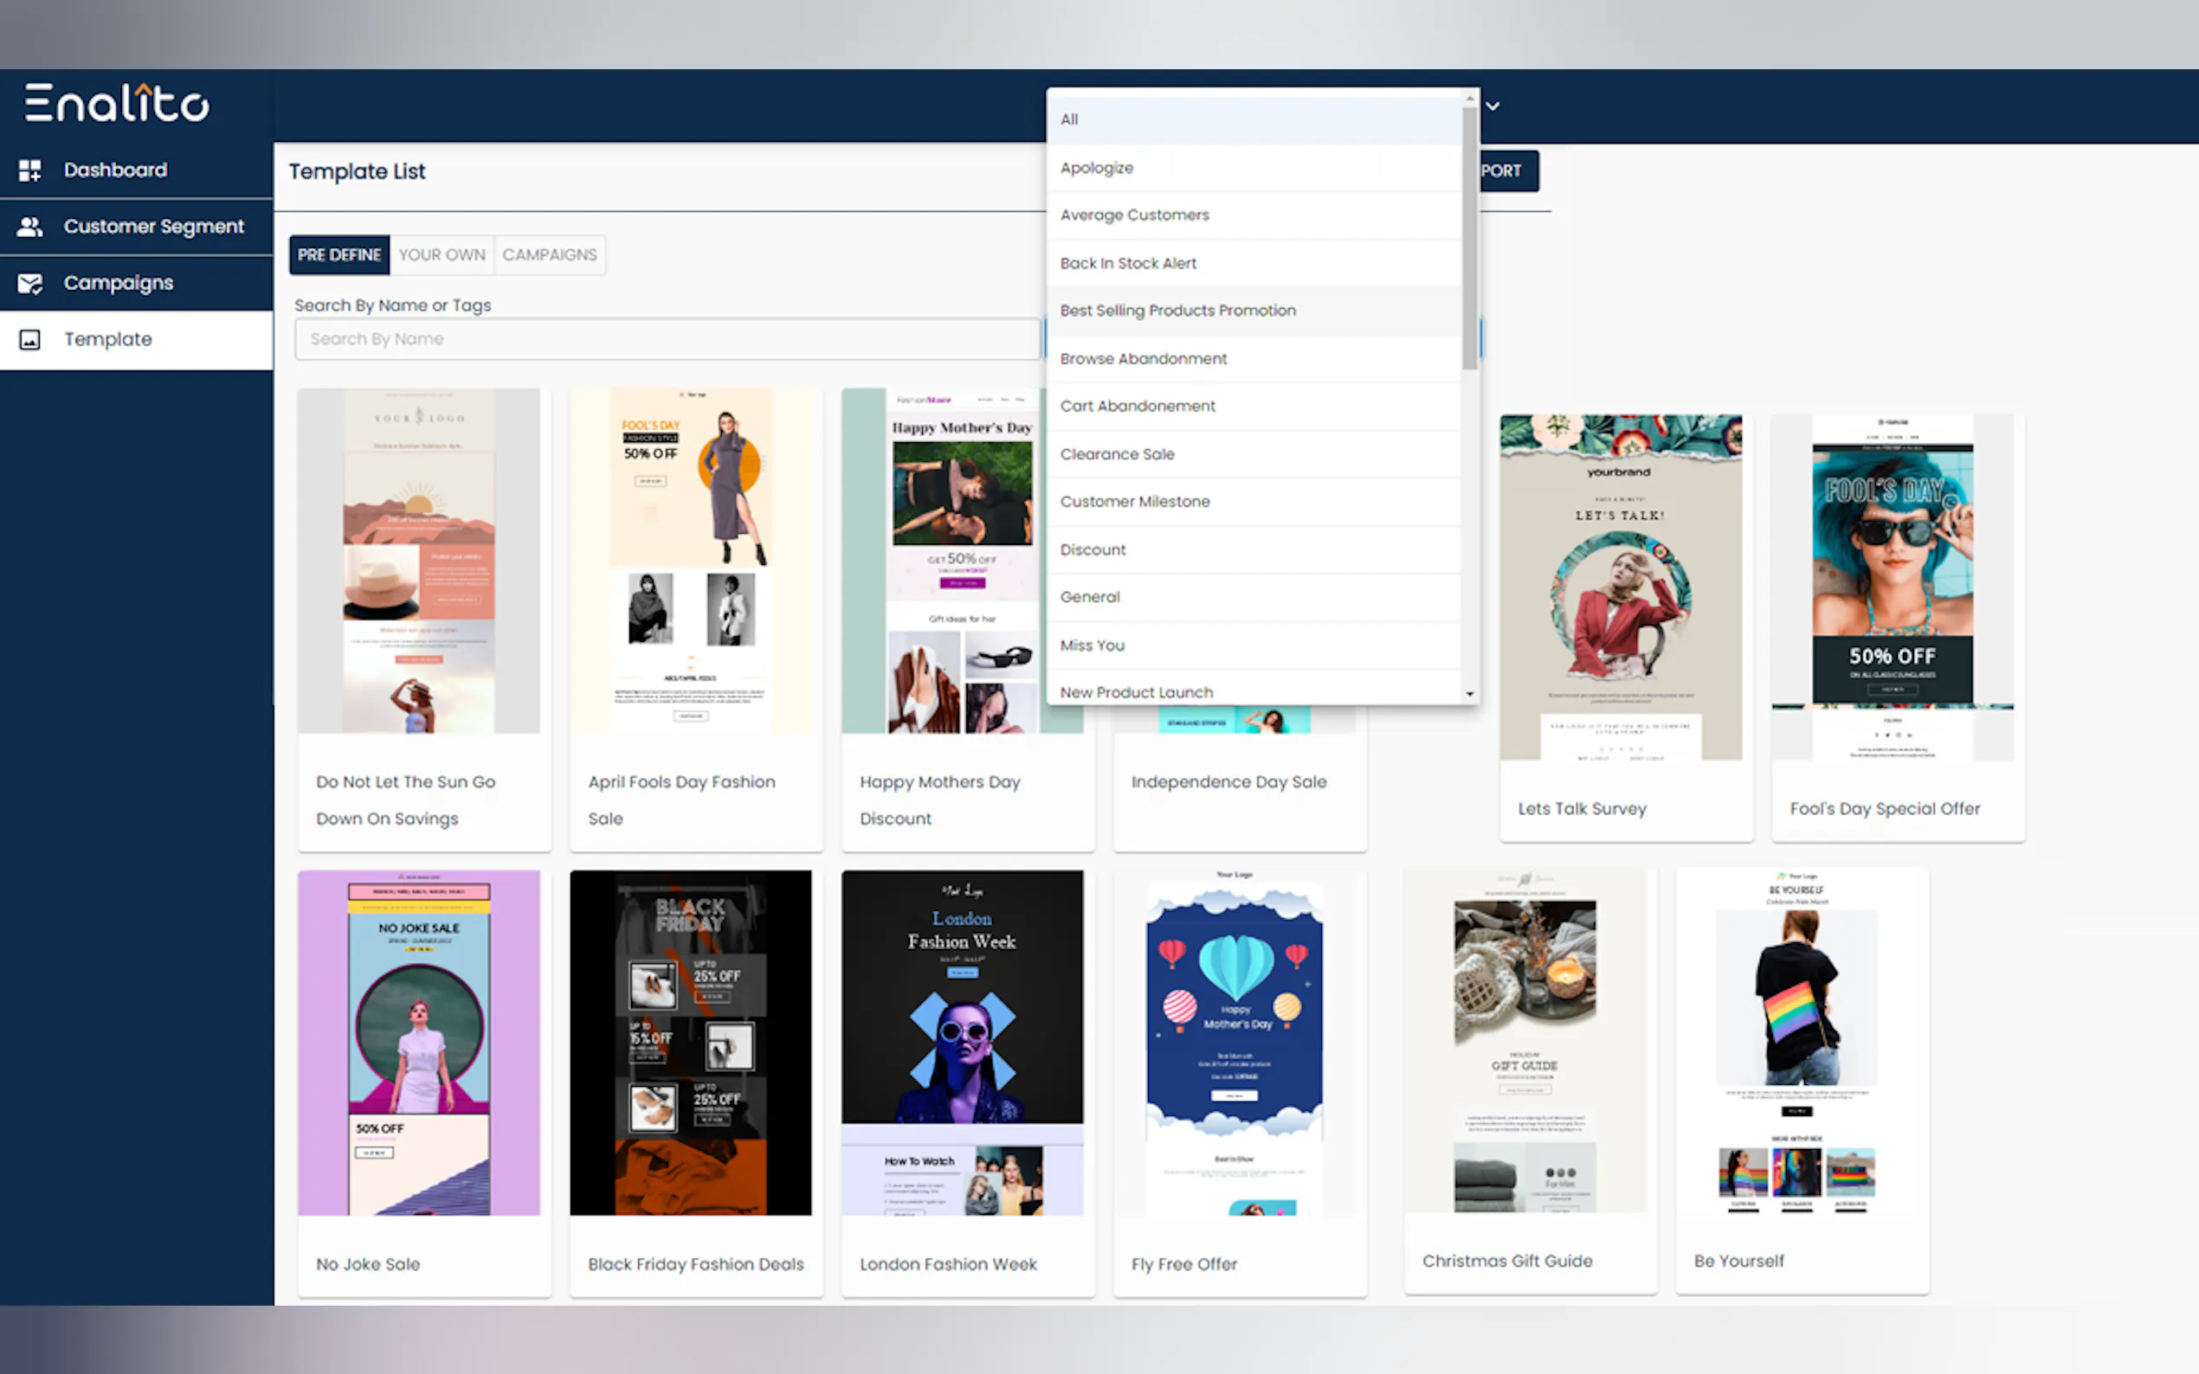Click the Independence Day Sale title
The height and width of the screenshot is (1374, 2199).
[x=1229, y=782]
